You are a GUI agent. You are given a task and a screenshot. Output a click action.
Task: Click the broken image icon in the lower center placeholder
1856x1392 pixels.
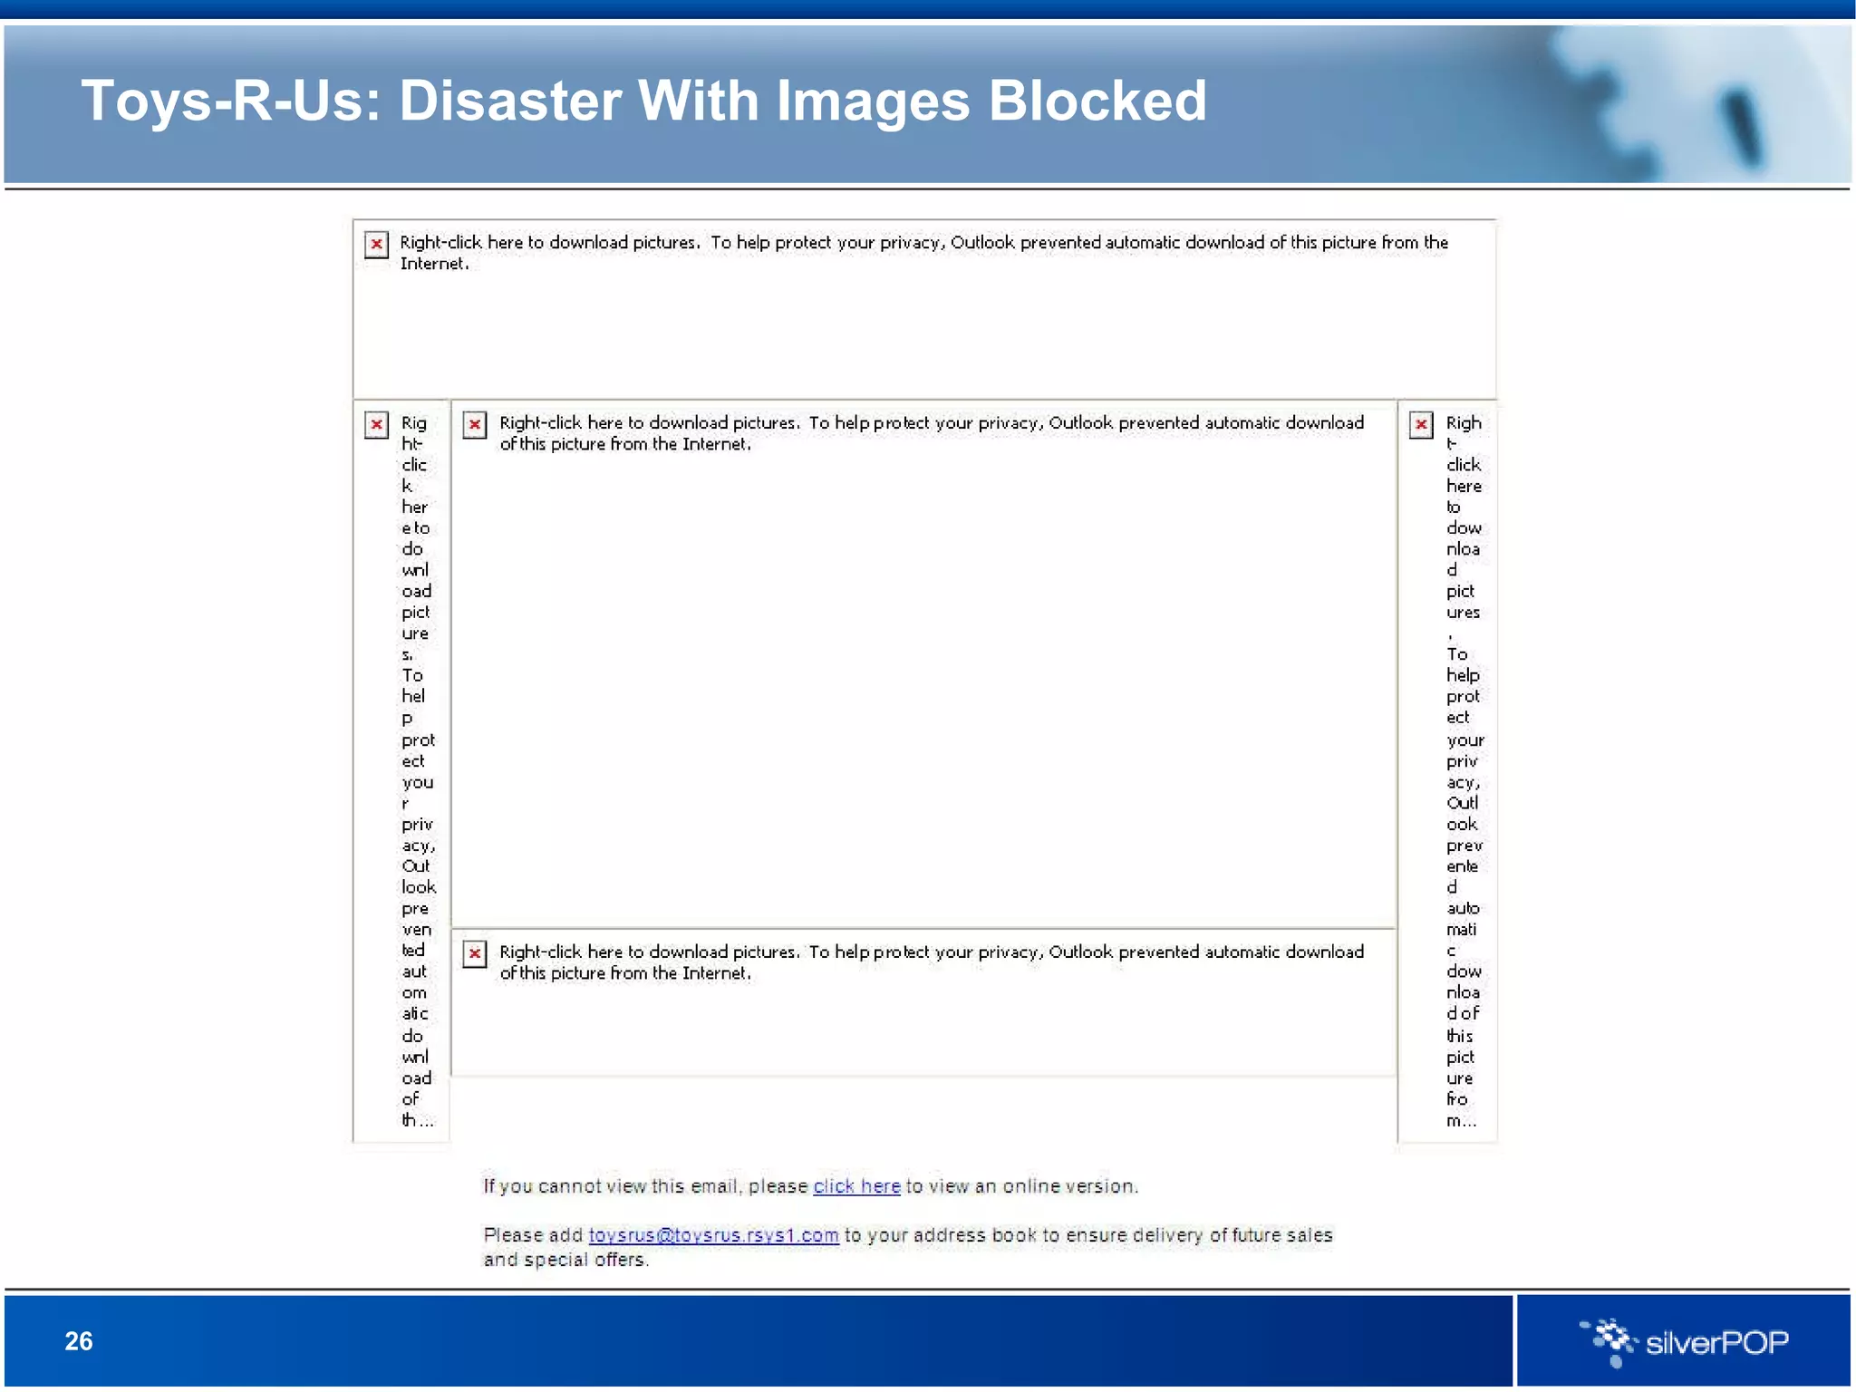click(x=474, y=953)
